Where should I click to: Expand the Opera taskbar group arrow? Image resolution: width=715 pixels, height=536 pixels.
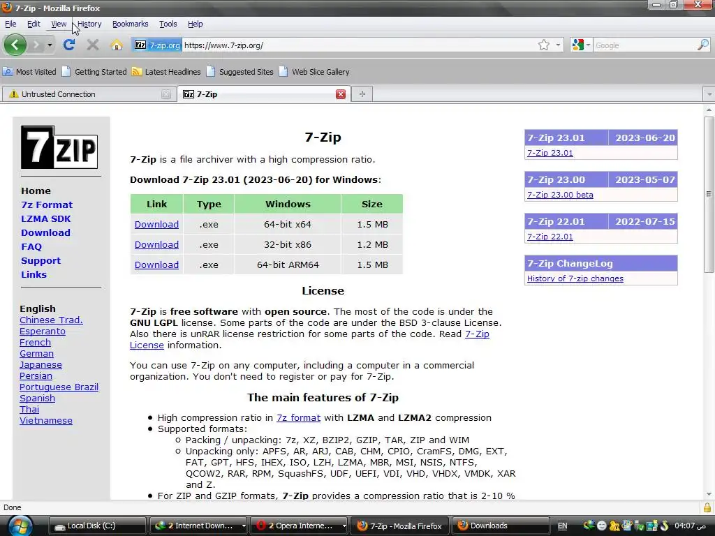tap(344, 526)
